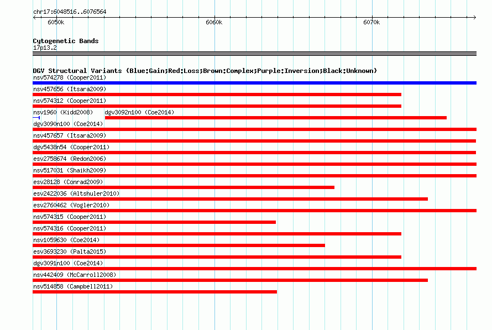The height and width of the screenshot is (330, 492).
Task: Select the red bar under esv2760462
Action: click(254, 211)
